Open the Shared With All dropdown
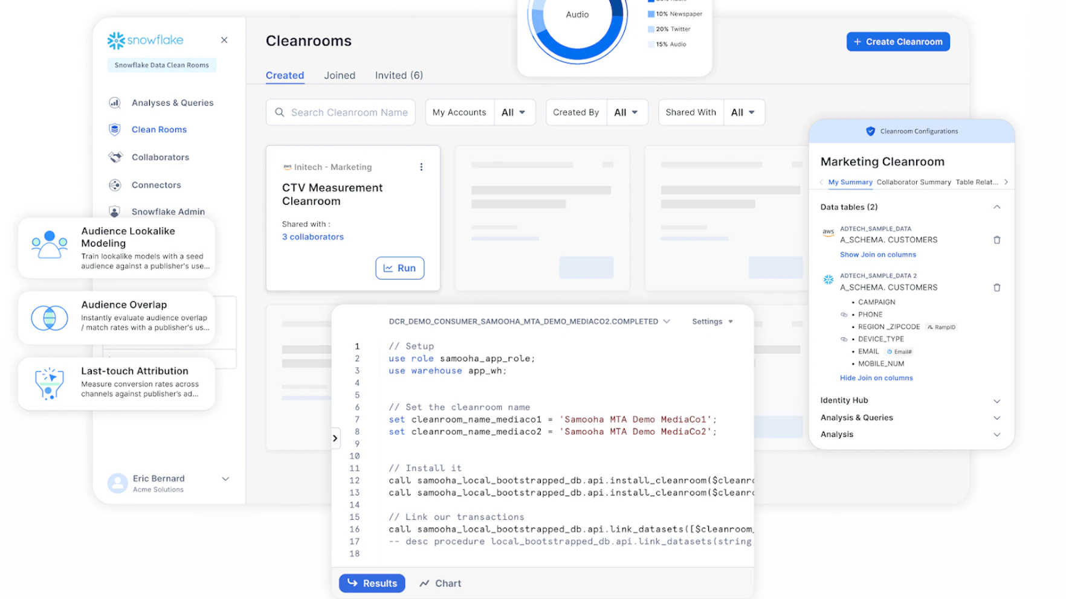1066x599 pixels. tap(743, 112)
